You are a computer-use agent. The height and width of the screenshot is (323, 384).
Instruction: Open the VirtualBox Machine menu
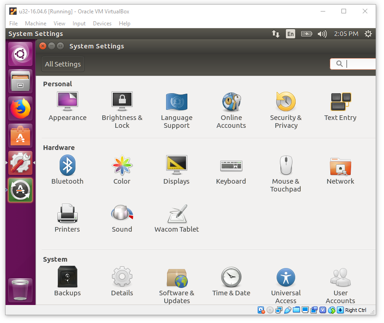pos(36,24)
